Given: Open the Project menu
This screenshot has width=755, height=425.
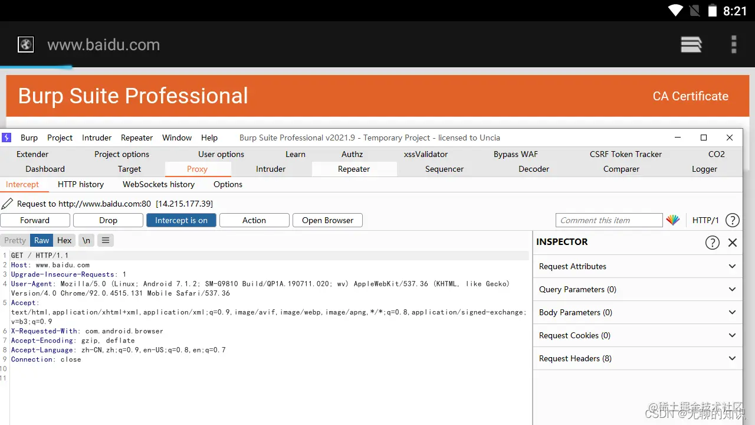Looking at the screenshot, I should [x=60, y=138].
